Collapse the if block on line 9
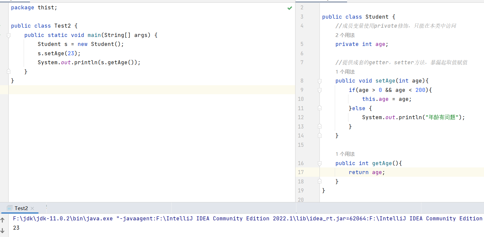Image resolution: width=484 pixels, height=237 pixels. click(x=320, y=90)
